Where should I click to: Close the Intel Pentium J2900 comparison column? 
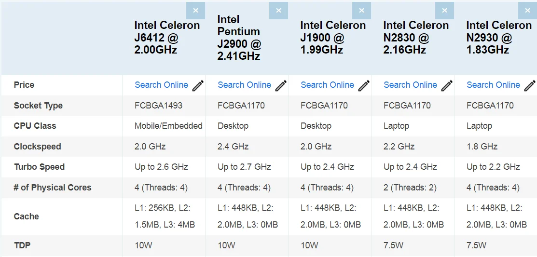(278, 11)
